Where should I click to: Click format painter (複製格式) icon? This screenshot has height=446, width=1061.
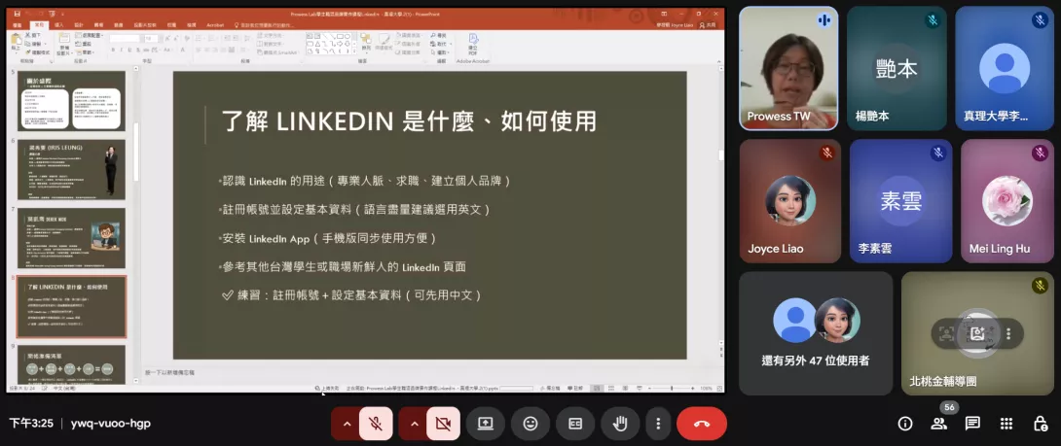click(x=29, y=52)
